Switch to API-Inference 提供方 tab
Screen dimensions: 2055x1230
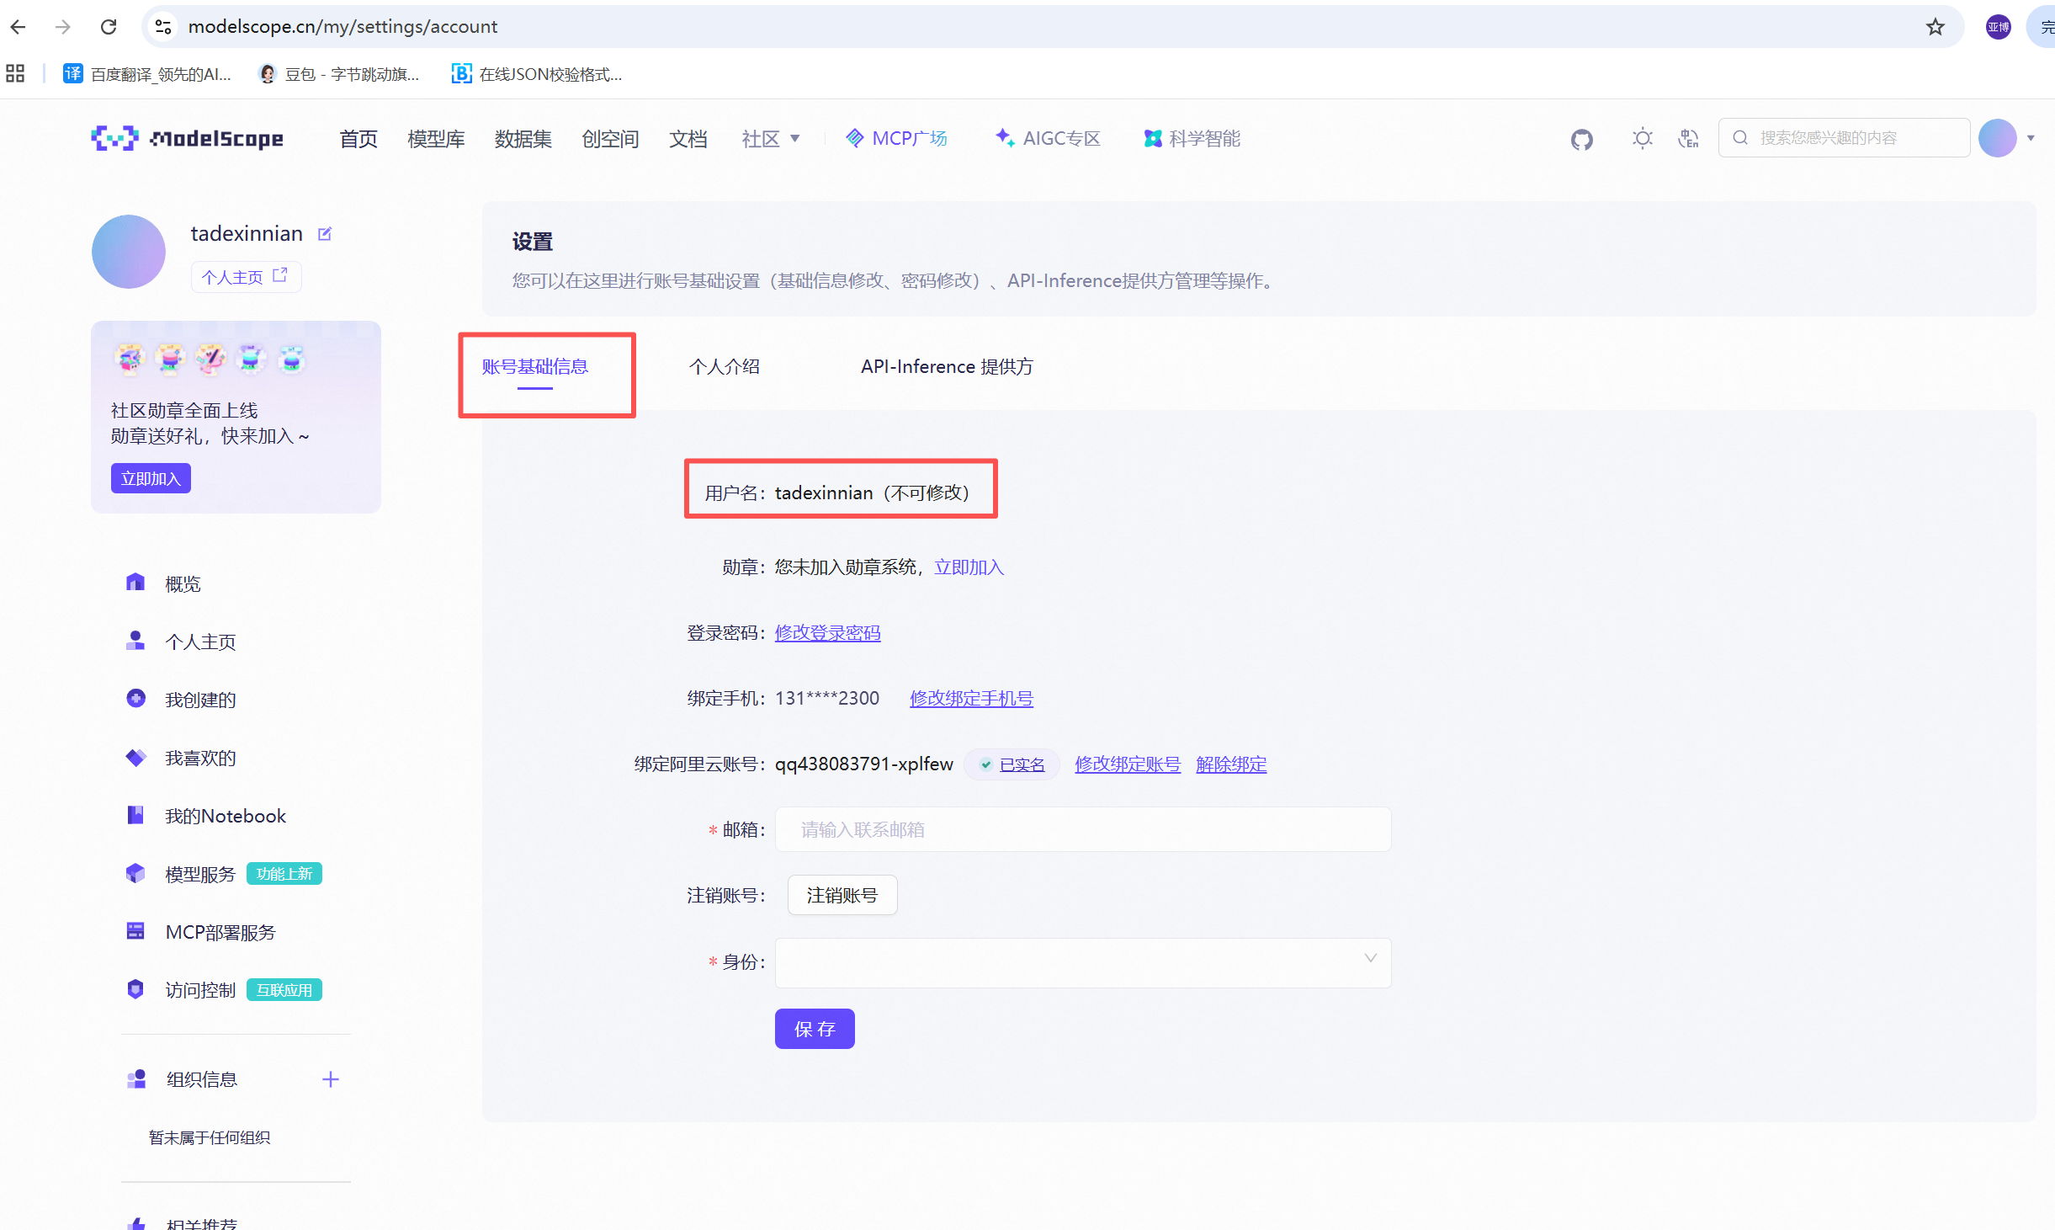click(x=946, y=366)
